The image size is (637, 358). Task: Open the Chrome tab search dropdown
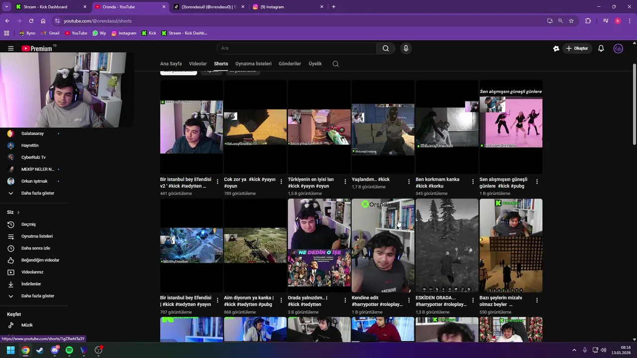(x=6, y=7)
